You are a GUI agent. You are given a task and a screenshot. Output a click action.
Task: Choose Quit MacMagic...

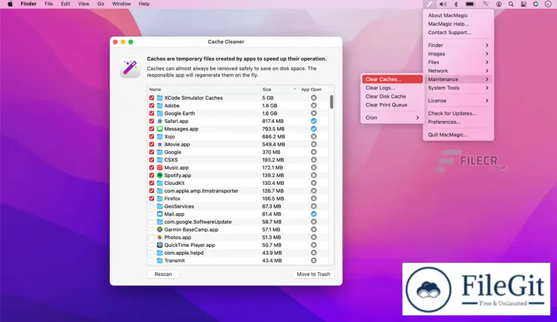458,134
